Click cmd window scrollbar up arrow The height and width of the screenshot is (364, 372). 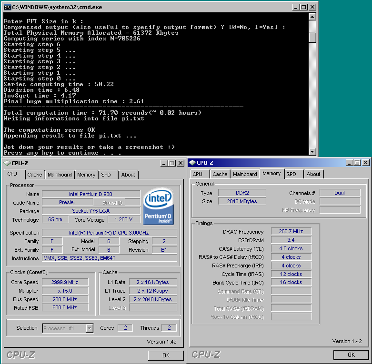[312, 17]
